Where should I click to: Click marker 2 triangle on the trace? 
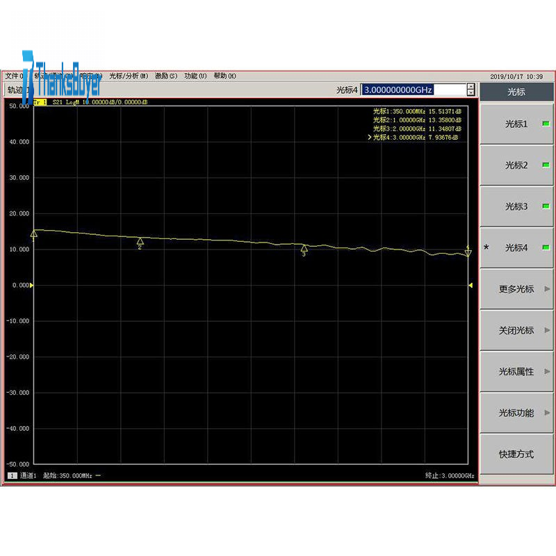(140, 241)
